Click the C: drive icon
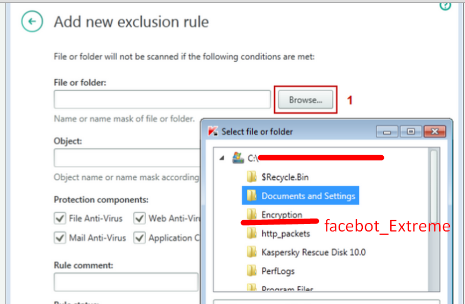 tap(238, 158)
